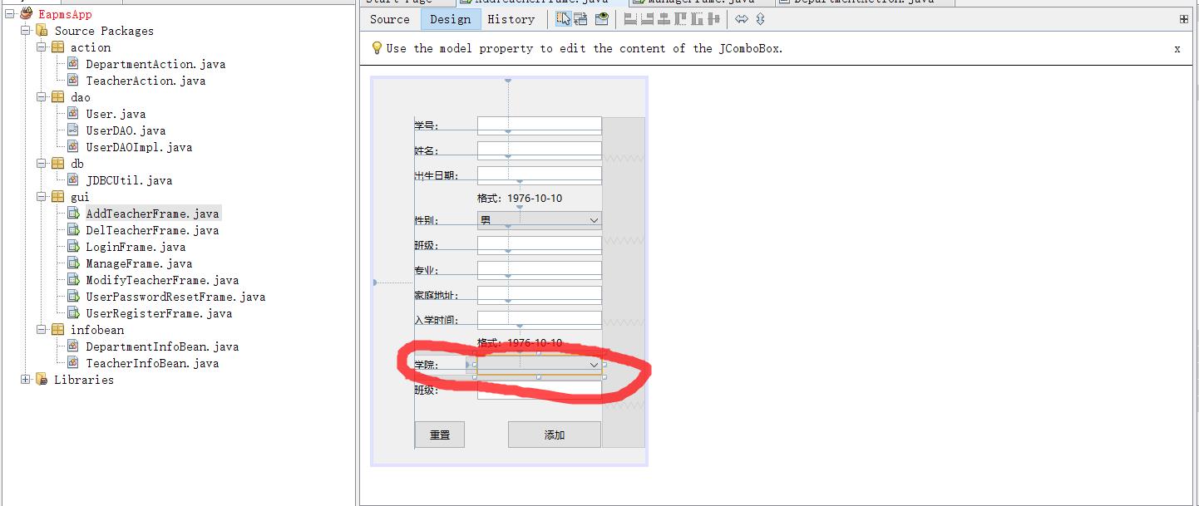Click the EapmsApp project coffee-cup icon

coord(27,14)
